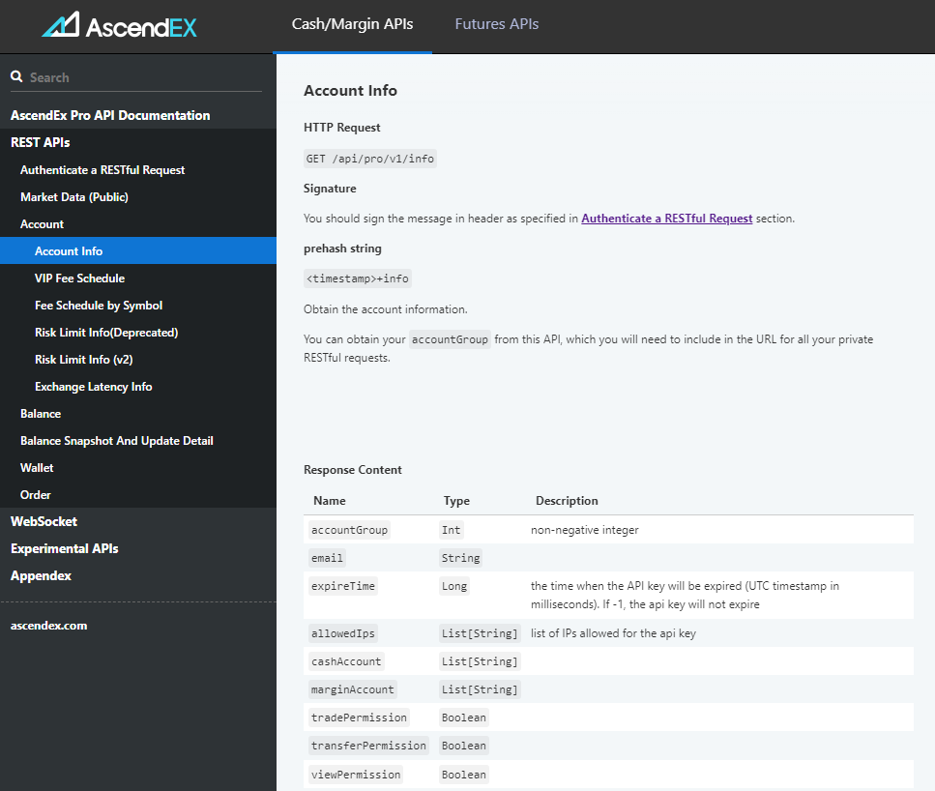
Task: Focus the Search input field
Action: 145,77
